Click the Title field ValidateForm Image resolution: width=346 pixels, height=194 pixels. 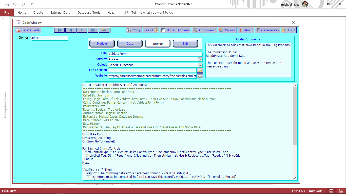coord(155,54)
